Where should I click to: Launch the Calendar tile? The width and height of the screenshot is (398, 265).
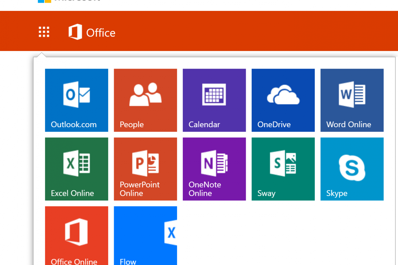coord(214,100)
